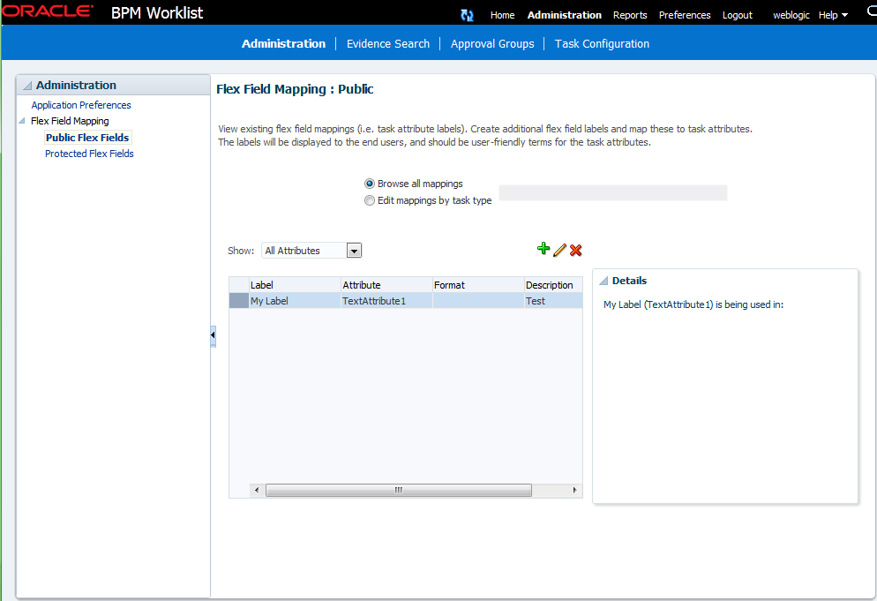
Task: Open Protected Flex Fields link
Action: point(89,154)
